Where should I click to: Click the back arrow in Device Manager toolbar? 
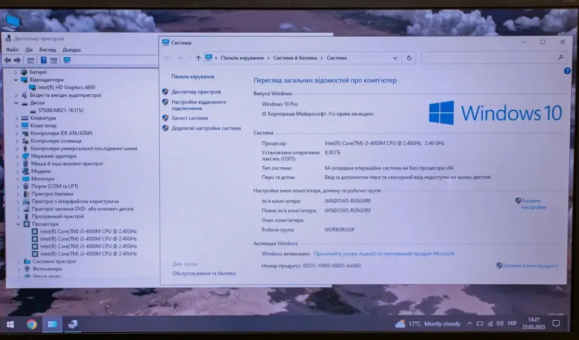7,60
